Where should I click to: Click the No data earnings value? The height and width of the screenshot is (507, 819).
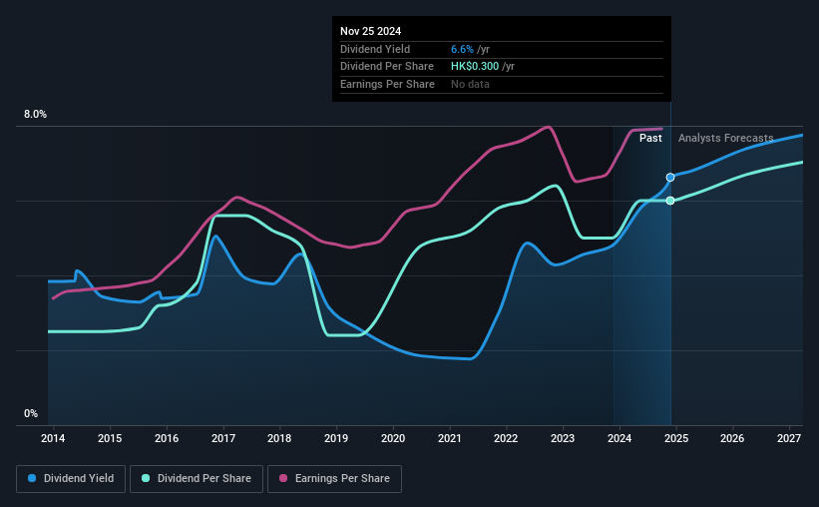click(x=470, y=84)
